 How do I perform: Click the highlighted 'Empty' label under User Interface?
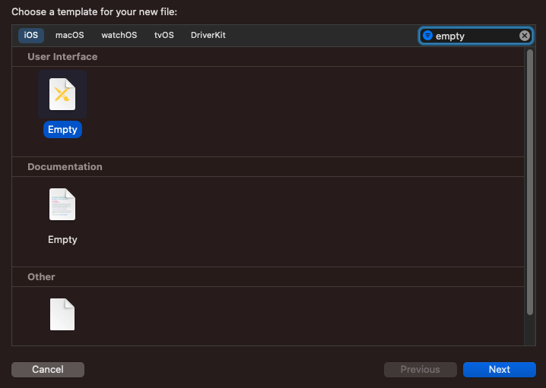(62, 129)
